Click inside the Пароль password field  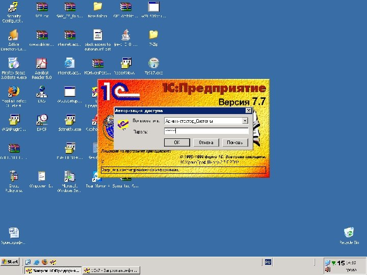[x=206, y=131]
